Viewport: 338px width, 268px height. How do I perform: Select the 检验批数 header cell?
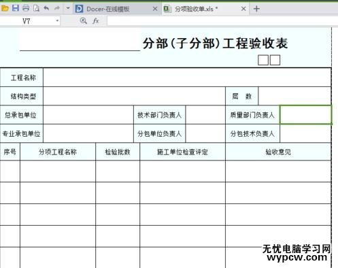[x=118, y=152]
